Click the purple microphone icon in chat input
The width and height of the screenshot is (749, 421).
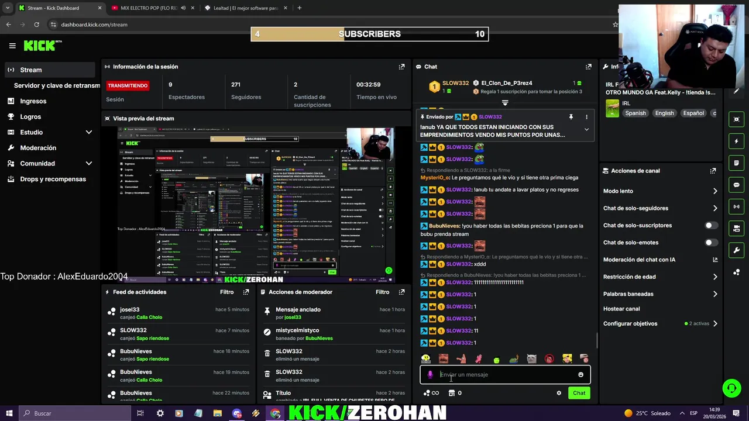[x=430, y=375]
